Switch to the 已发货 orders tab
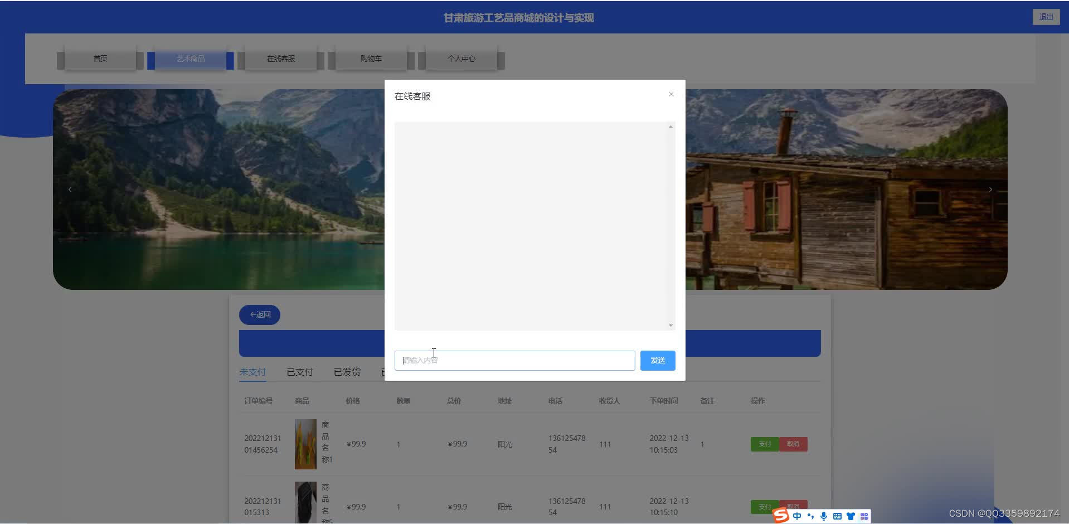The width and height of the screenshot is (1069, 524). point(347,372)
